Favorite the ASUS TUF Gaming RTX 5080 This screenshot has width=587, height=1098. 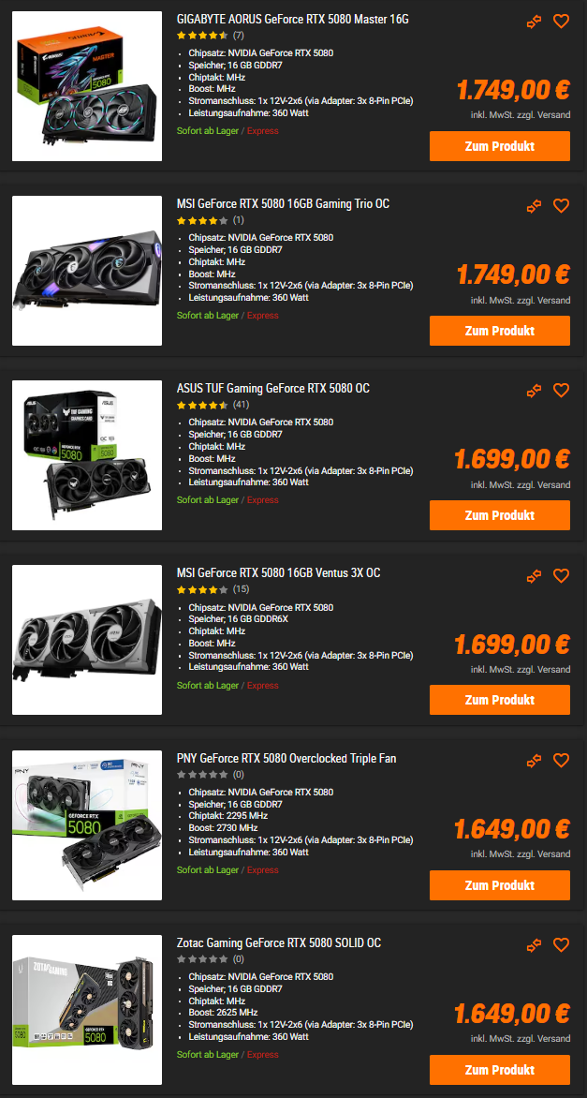tap(561, 391)
